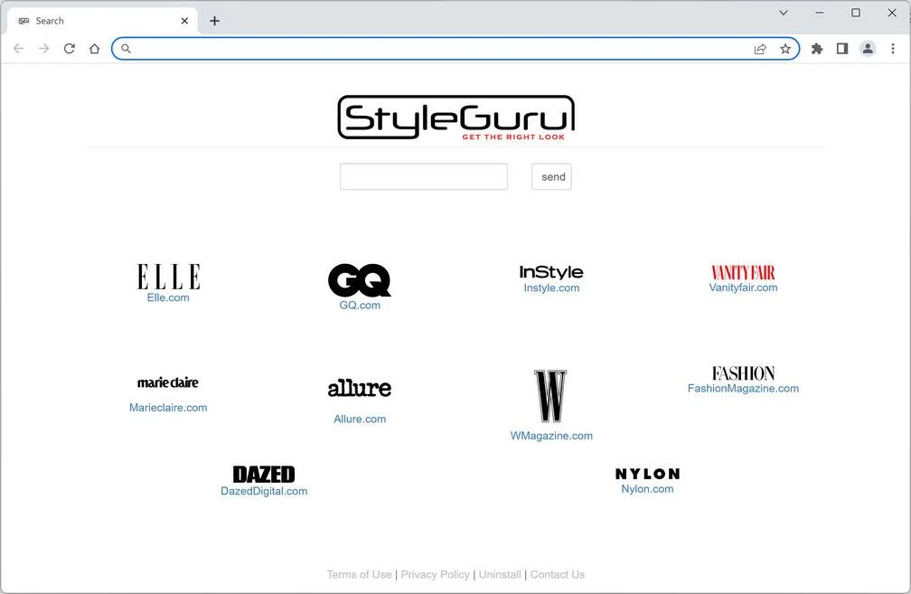
Task: Go to the browser home page
Action: click(x=94, y=49)
